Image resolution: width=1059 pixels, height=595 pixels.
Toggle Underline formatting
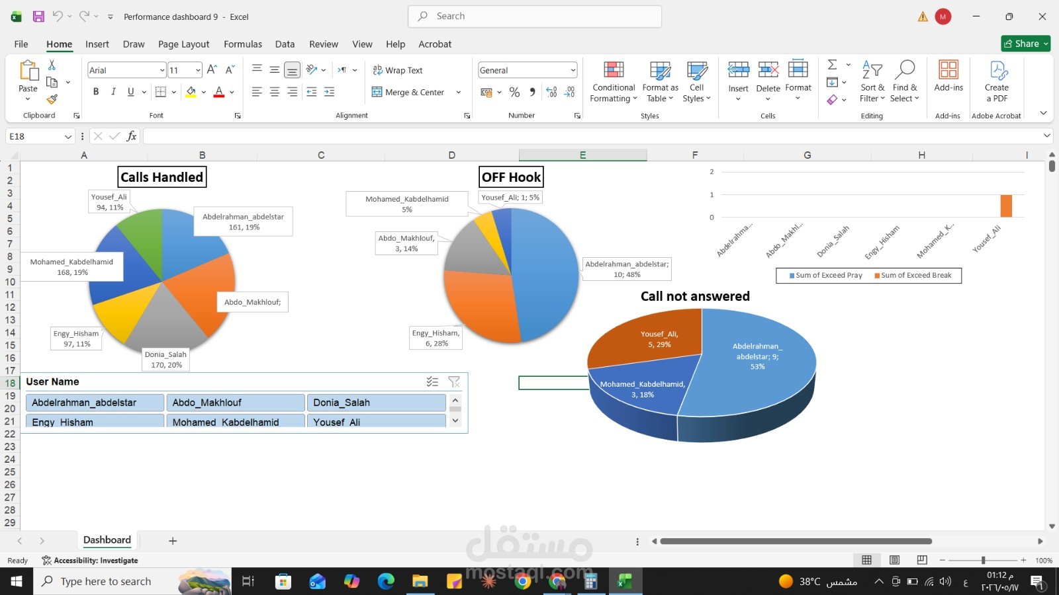tap(130, 92)
